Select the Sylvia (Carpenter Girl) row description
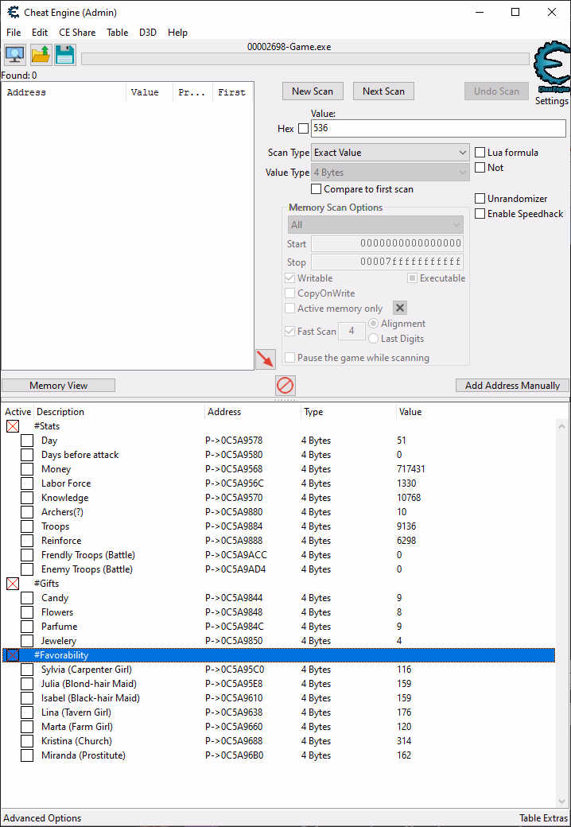This screenshot has height=827, width=571. coord(87,670)
